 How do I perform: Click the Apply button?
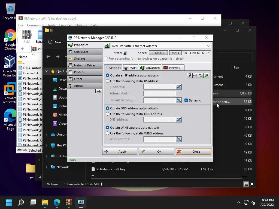pyautogui.click(x=120, y=152)
